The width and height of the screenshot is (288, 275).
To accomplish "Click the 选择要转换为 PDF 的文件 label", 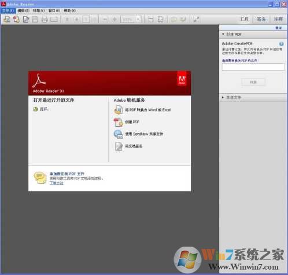I will 241,61.
